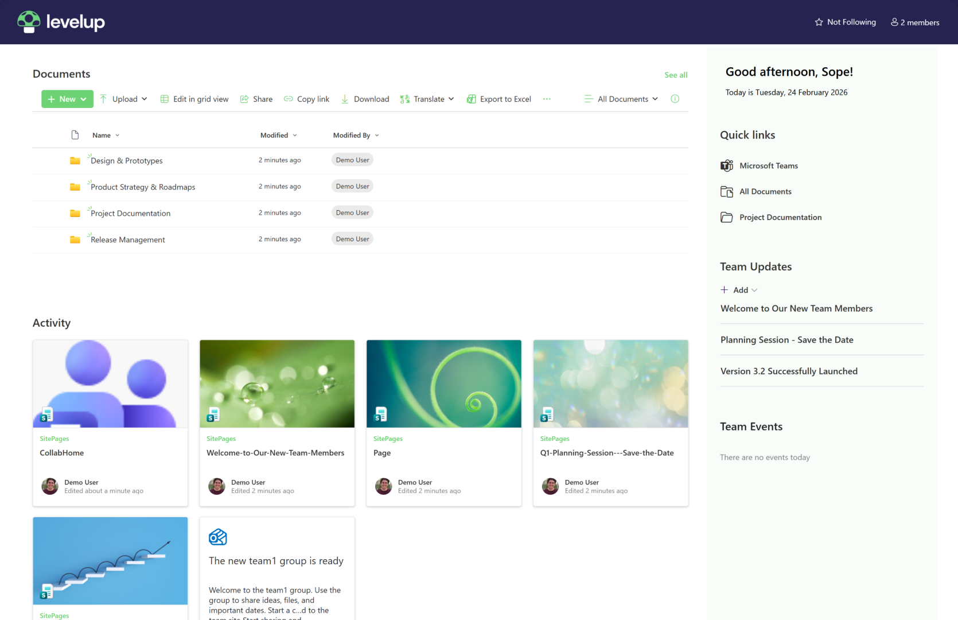Click Demo User chip in Project Documentation row
This screenshot has height=620, width=958.
click(352, 212)
